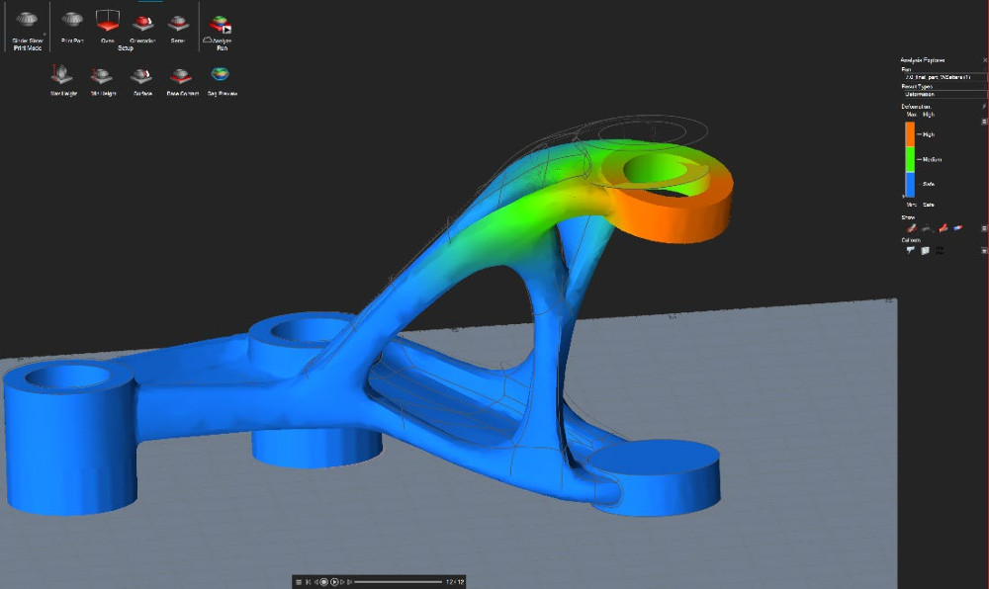Open the Run name dropdown
The image size is (989, 589).
click(944, 77)
